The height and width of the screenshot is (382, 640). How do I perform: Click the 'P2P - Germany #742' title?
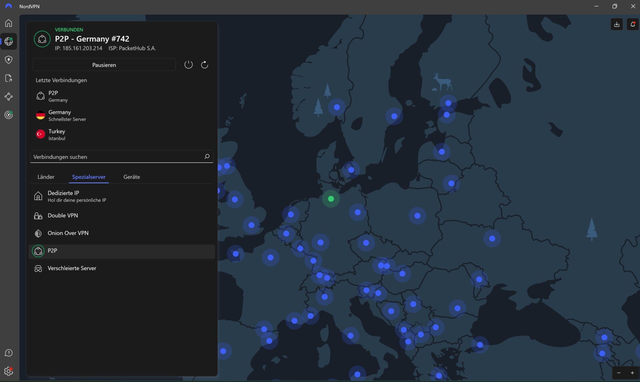(92, 39)
